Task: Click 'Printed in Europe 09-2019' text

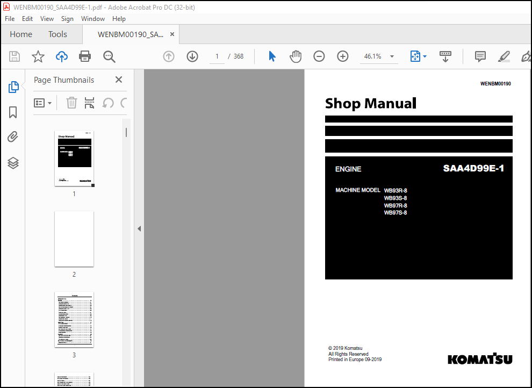Action: click(x=355, y=360)
